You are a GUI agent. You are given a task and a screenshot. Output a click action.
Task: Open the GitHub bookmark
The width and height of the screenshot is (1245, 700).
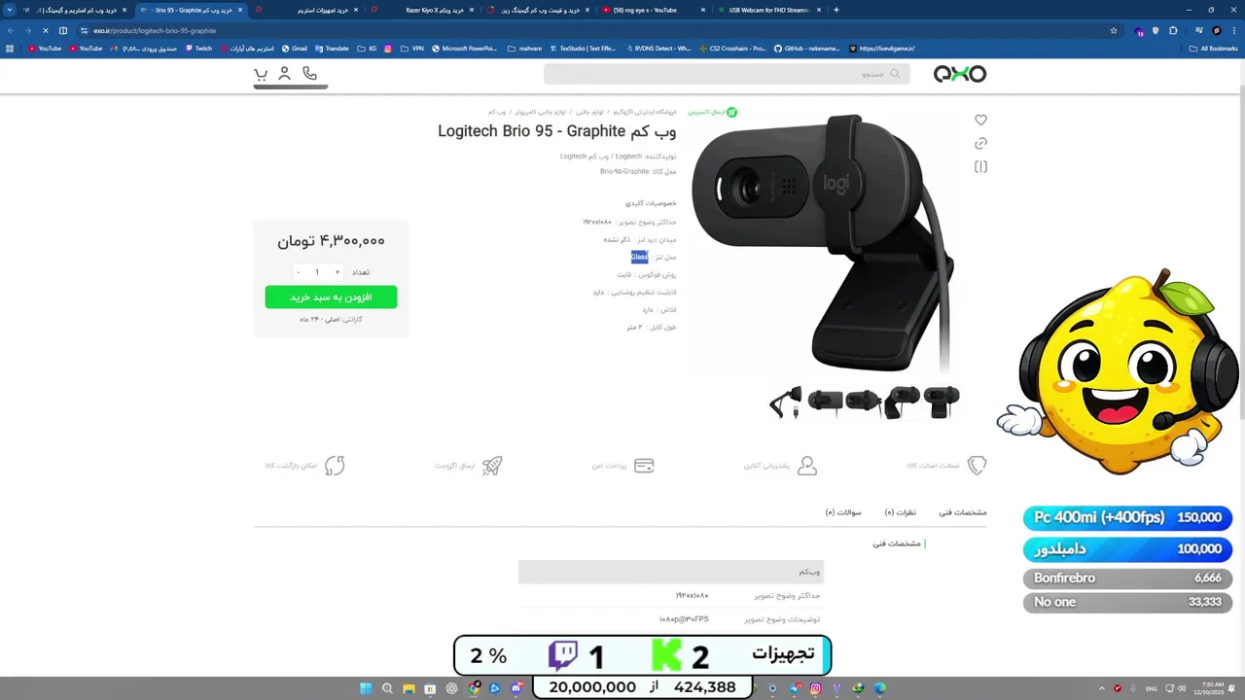806,49
